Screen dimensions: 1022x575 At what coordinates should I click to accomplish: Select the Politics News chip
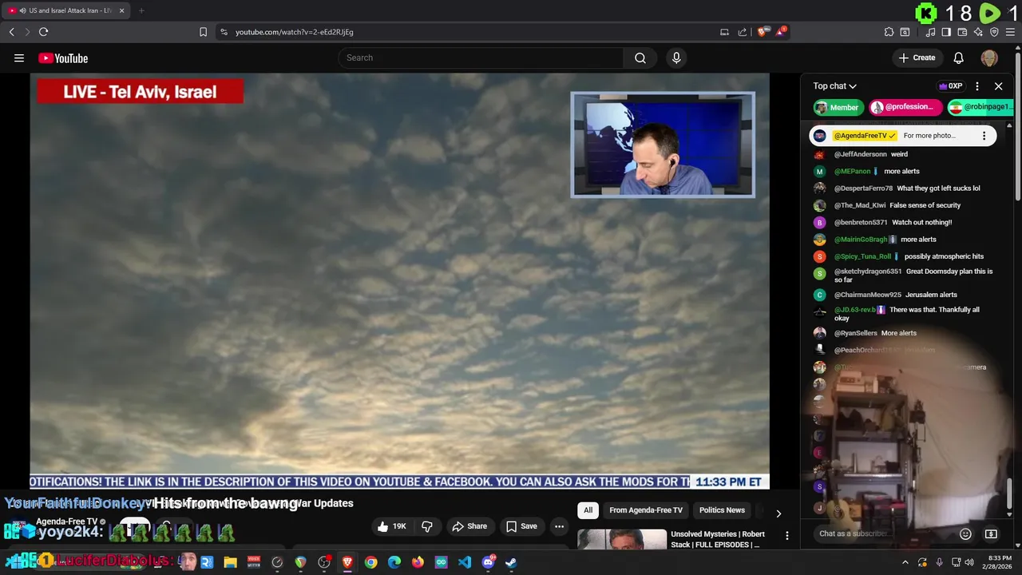tap(722, 510)
